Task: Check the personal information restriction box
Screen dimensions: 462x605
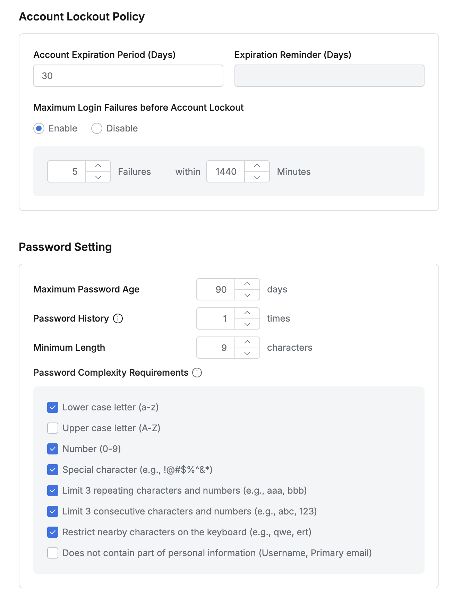Action: coord(53,553)
